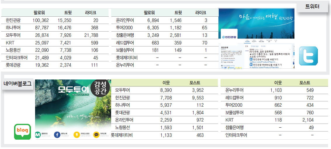
Task: Click the green Naver blog icon
Action: point(23,132)
